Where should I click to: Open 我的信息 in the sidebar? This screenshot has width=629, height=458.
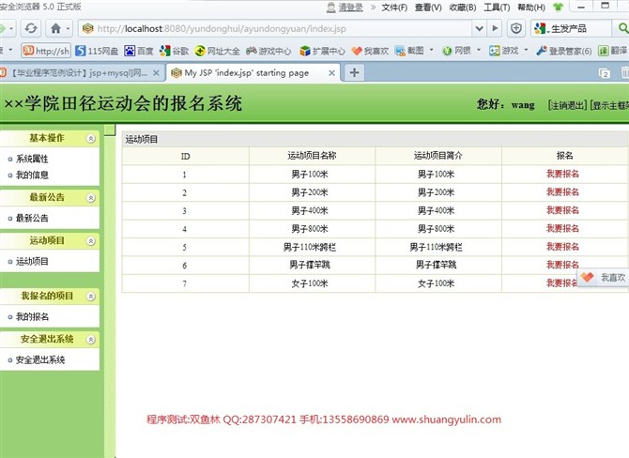point(32,175)
